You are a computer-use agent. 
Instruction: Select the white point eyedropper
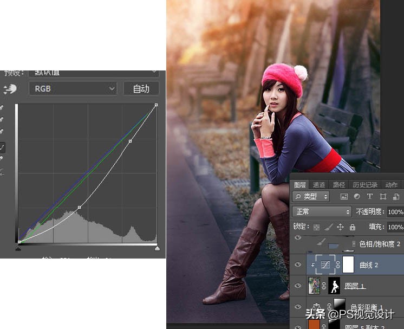tap(2, 131)
